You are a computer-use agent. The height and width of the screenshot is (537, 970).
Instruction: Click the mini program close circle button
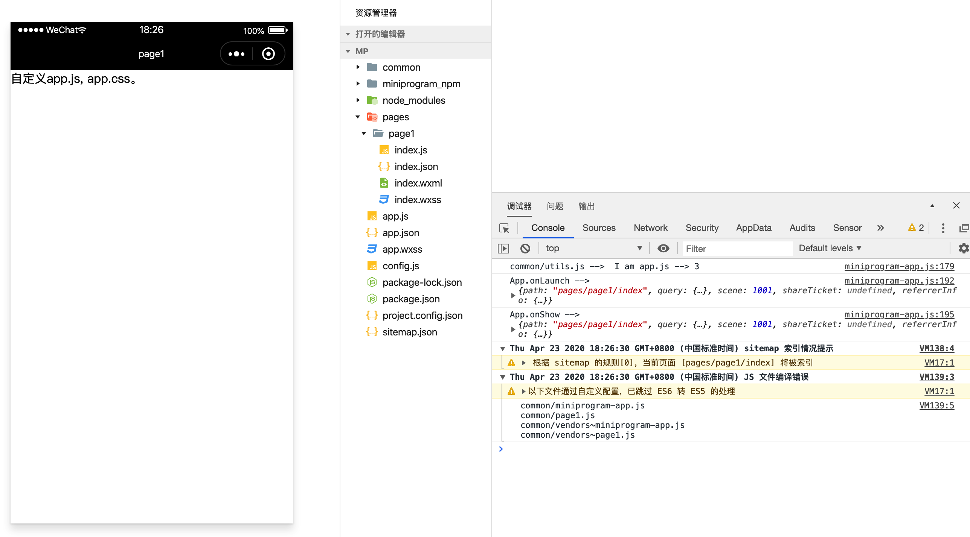pos(268,54)
